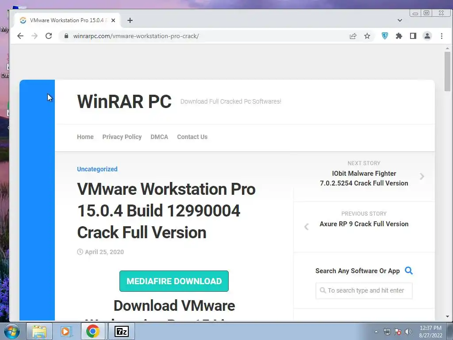453x340 pixels.
Task: Click the previous story left chevron
Action: click(307, 227)
